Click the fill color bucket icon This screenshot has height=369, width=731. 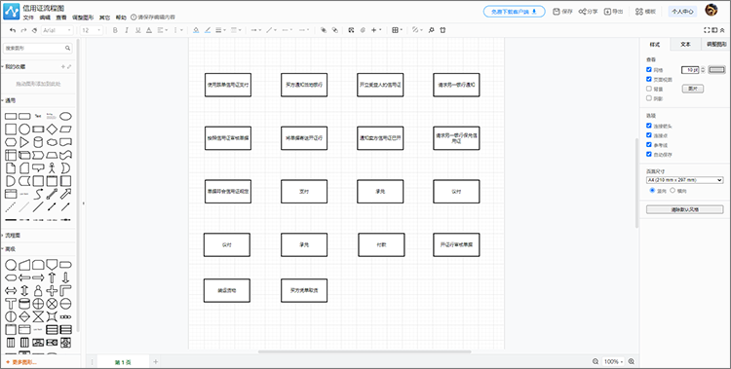(x=196, y=30)
